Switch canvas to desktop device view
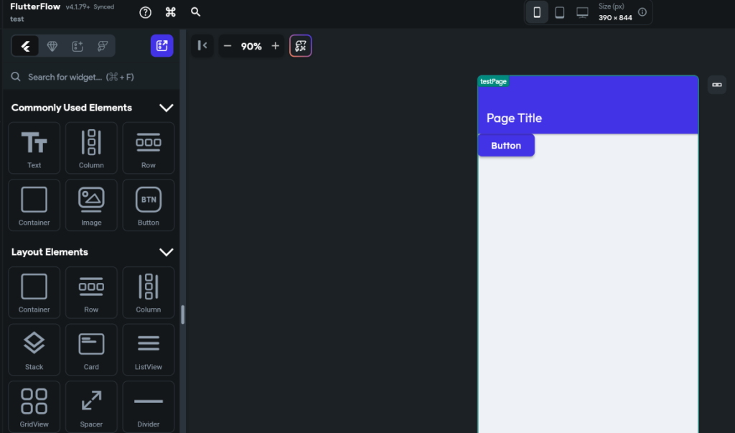The width and height of the screenshot is (735, 433). (582, 12)
